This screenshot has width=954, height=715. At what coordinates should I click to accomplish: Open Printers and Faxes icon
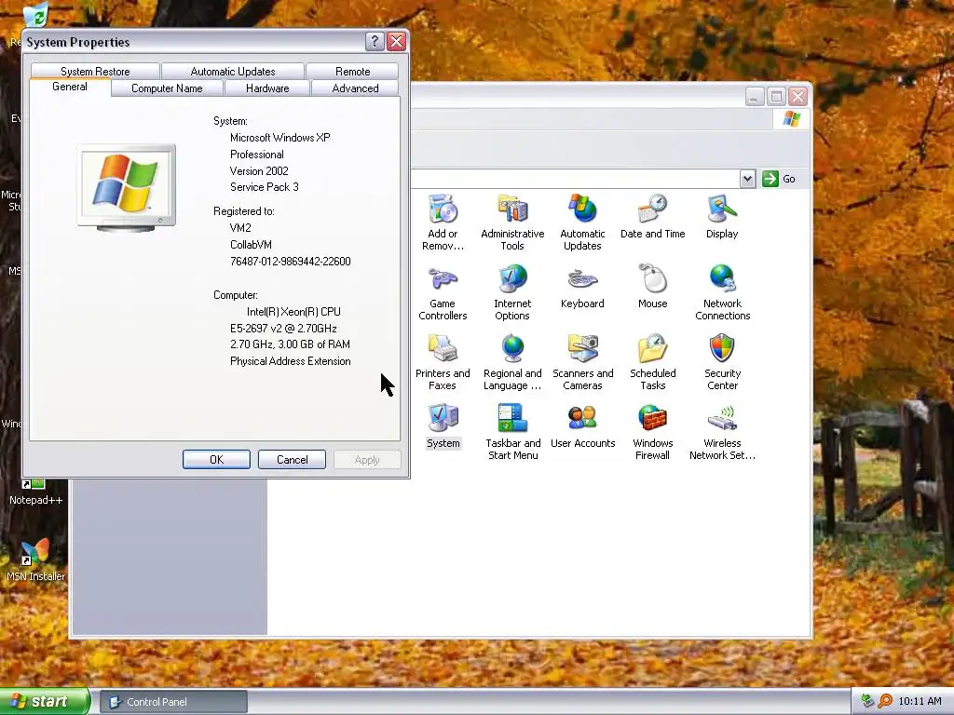click(443, 362)
